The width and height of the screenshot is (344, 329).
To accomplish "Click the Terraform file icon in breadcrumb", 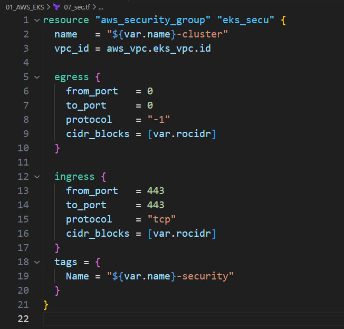I will (56, 7).
